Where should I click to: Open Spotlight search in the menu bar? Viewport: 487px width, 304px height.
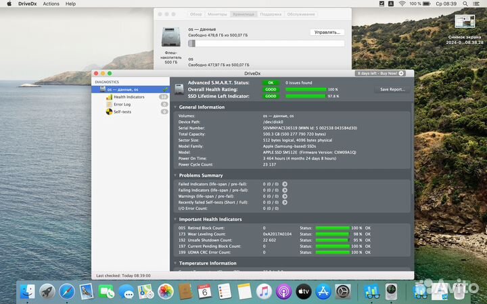[x=465, y=4]
